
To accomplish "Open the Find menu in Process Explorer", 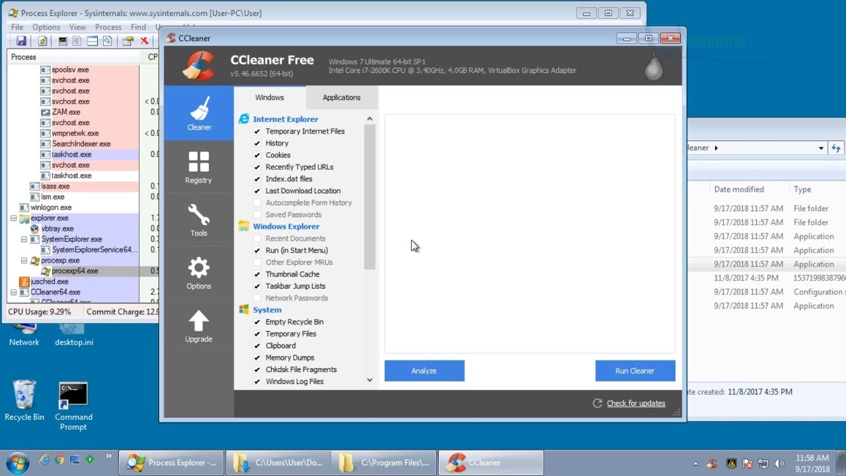I will coord(138,27).
